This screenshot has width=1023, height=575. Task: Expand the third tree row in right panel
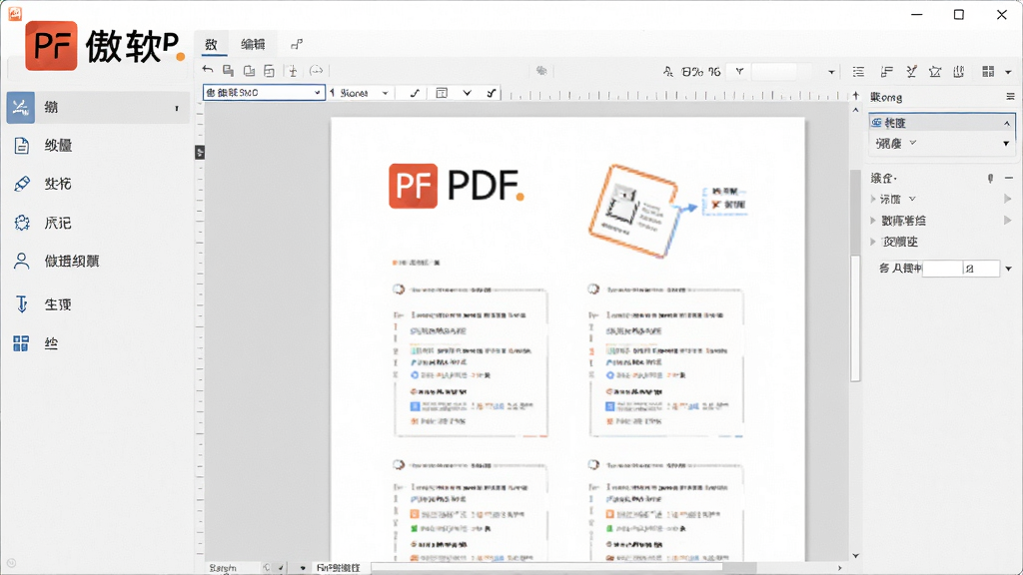(873, 242)
